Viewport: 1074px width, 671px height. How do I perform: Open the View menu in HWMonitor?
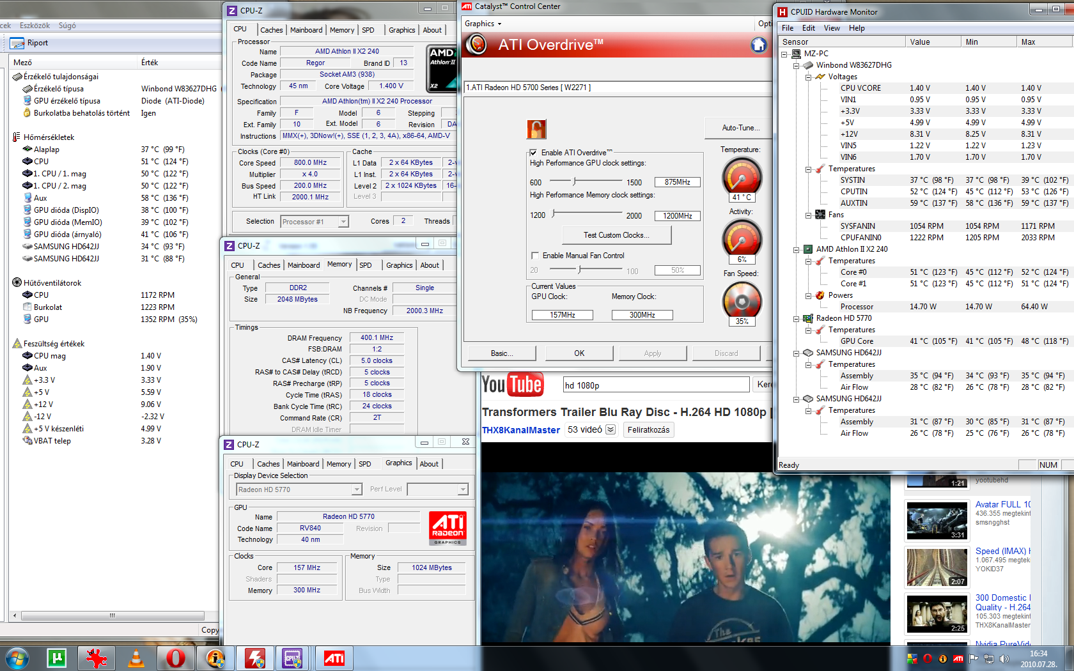[832, 28]
